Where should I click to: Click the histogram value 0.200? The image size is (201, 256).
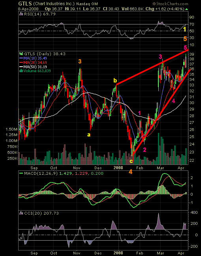pyautogui.click(x=97, y=174)
